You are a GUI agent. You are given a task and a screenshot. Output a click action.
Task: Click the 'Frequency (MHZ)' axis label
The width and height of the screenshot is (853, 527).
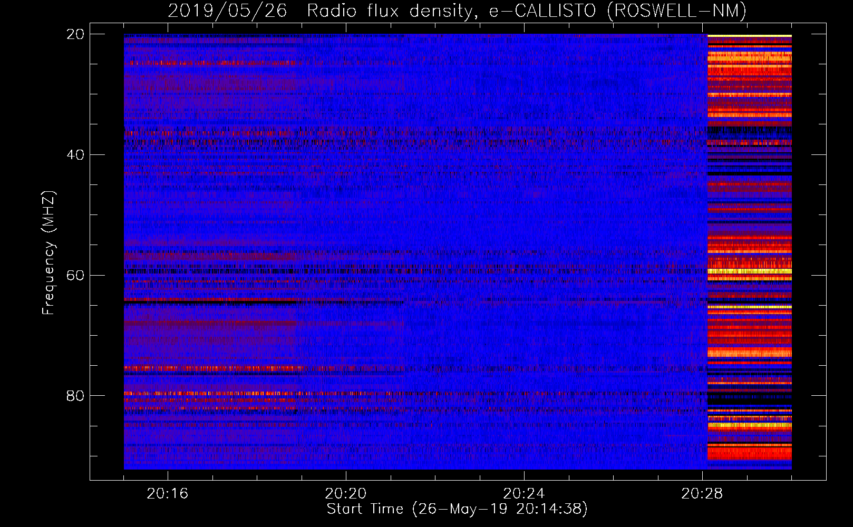click(x=48, y=253)
